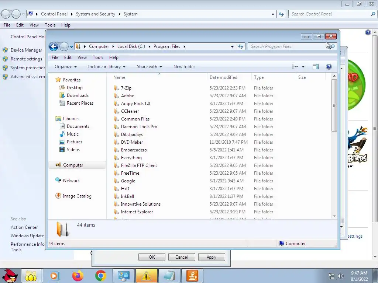Screen dimensions: 378x283
Task: Open File menu in Program Files window
Action: click(x=55, y=57)
